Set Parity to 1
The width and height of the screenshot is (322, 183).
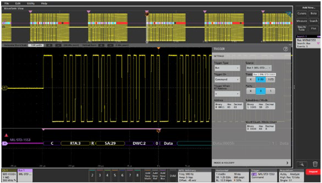(271, 91)
